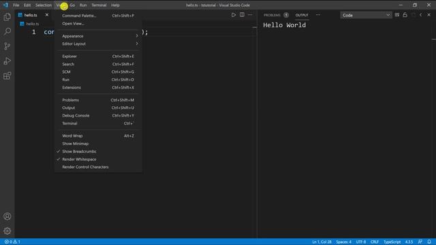The width and height of the screenshot is (436, 245).
Task: Uncheck Show Breadcrumbs menu option
Action: [x=98, y=151]
